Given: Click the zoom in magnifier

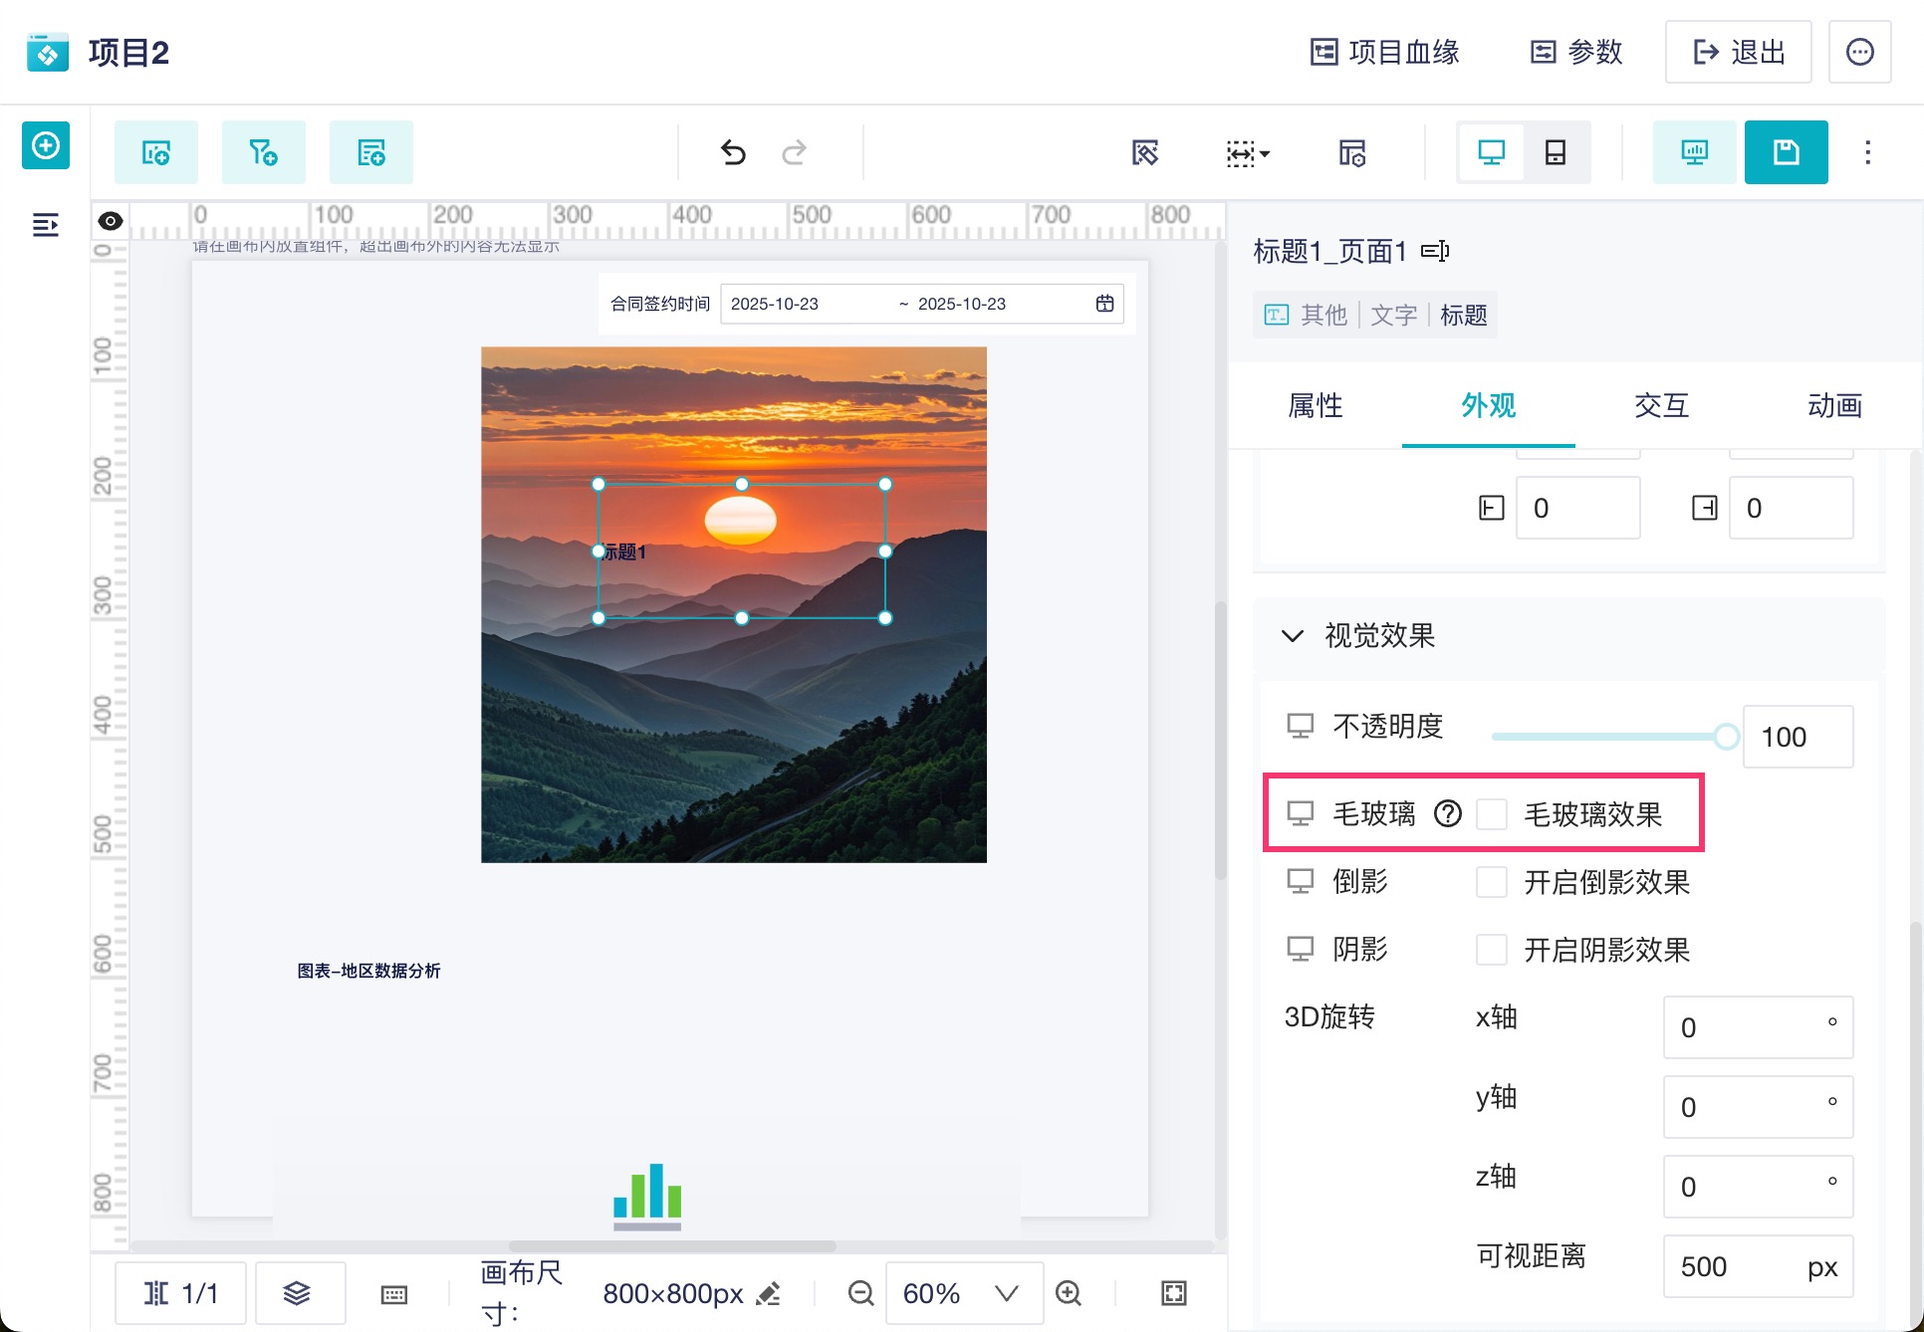Looking at the screenshot, I should (x=1069, y=1292).
